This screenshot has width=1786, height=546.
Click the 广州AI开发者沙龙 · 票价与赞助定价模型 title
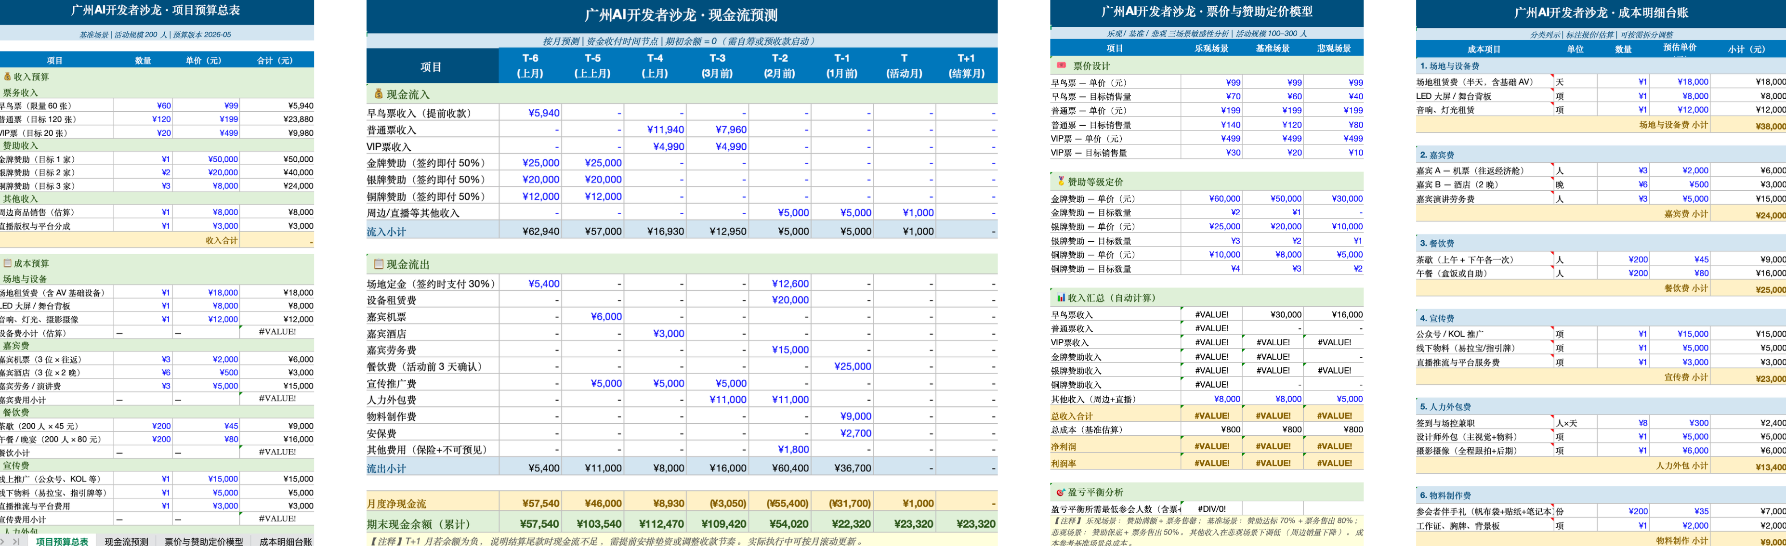(1207, 12)
